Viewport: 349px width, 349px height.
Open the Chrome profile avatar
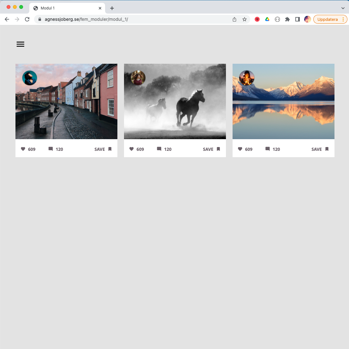tap(307, 19)
